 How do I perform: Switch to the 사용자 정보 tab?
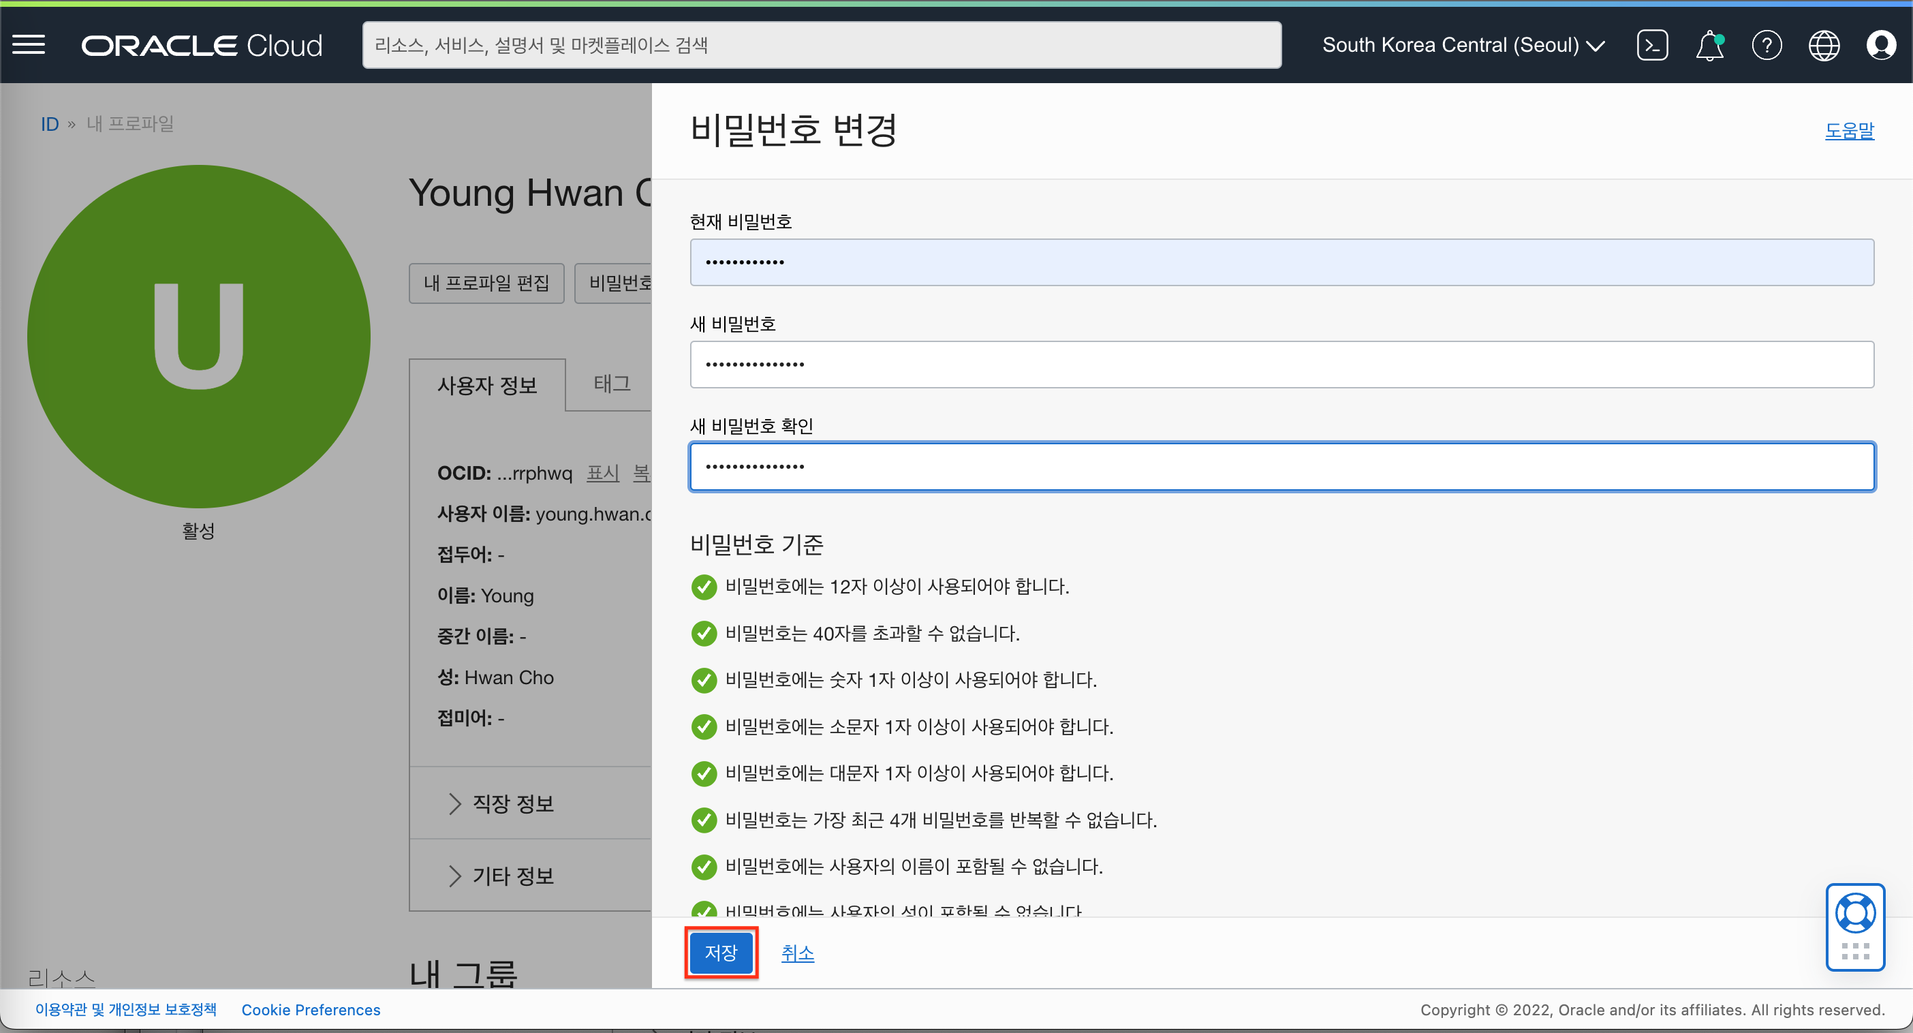(x=487, y=386)
